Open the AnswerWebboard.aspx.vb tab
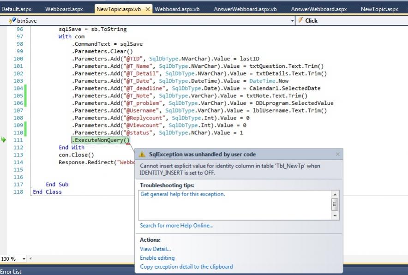This screenshot has width=408, height=275. pyautogui.click(x=245, y=9)
